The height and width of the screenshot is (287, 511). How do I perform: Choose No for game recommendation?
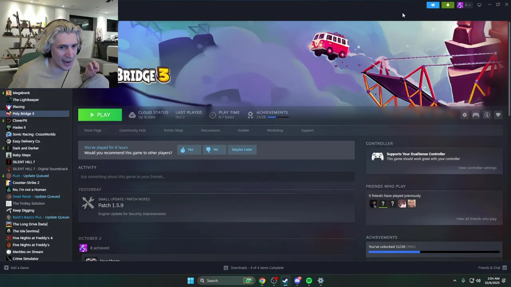pyautogui.click(x=214, y=149)
